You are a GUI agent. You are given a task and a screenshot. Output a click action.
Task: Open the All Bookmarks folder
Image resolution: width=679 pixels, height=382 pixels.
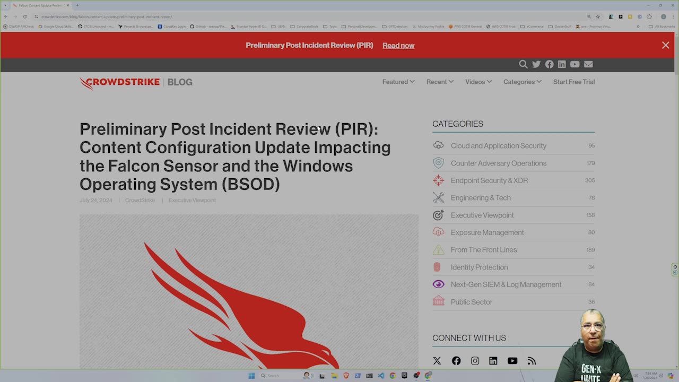click(661, 26)
